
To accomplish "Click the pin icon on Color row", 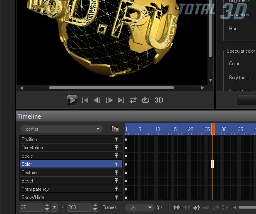I will [116, 164].
